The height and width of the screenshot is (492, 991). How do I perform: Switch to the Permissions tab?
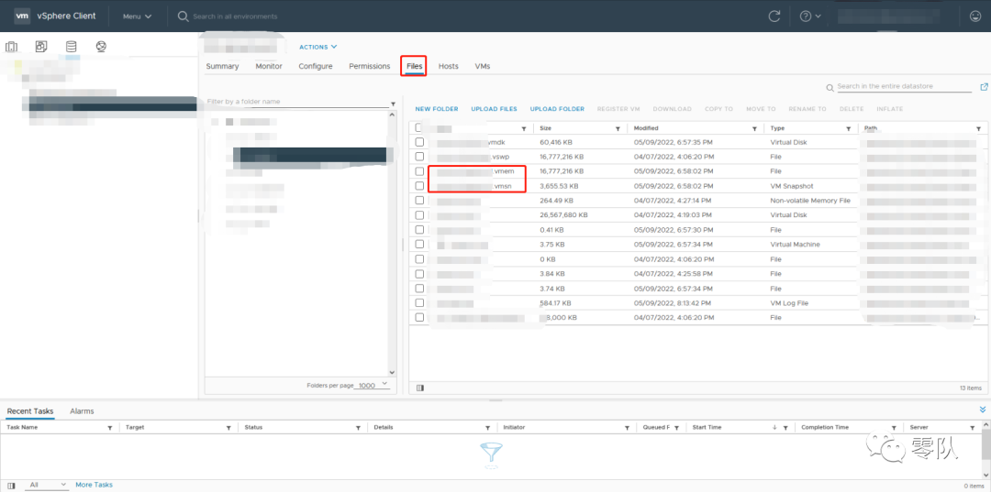click(x=370, y=66)
